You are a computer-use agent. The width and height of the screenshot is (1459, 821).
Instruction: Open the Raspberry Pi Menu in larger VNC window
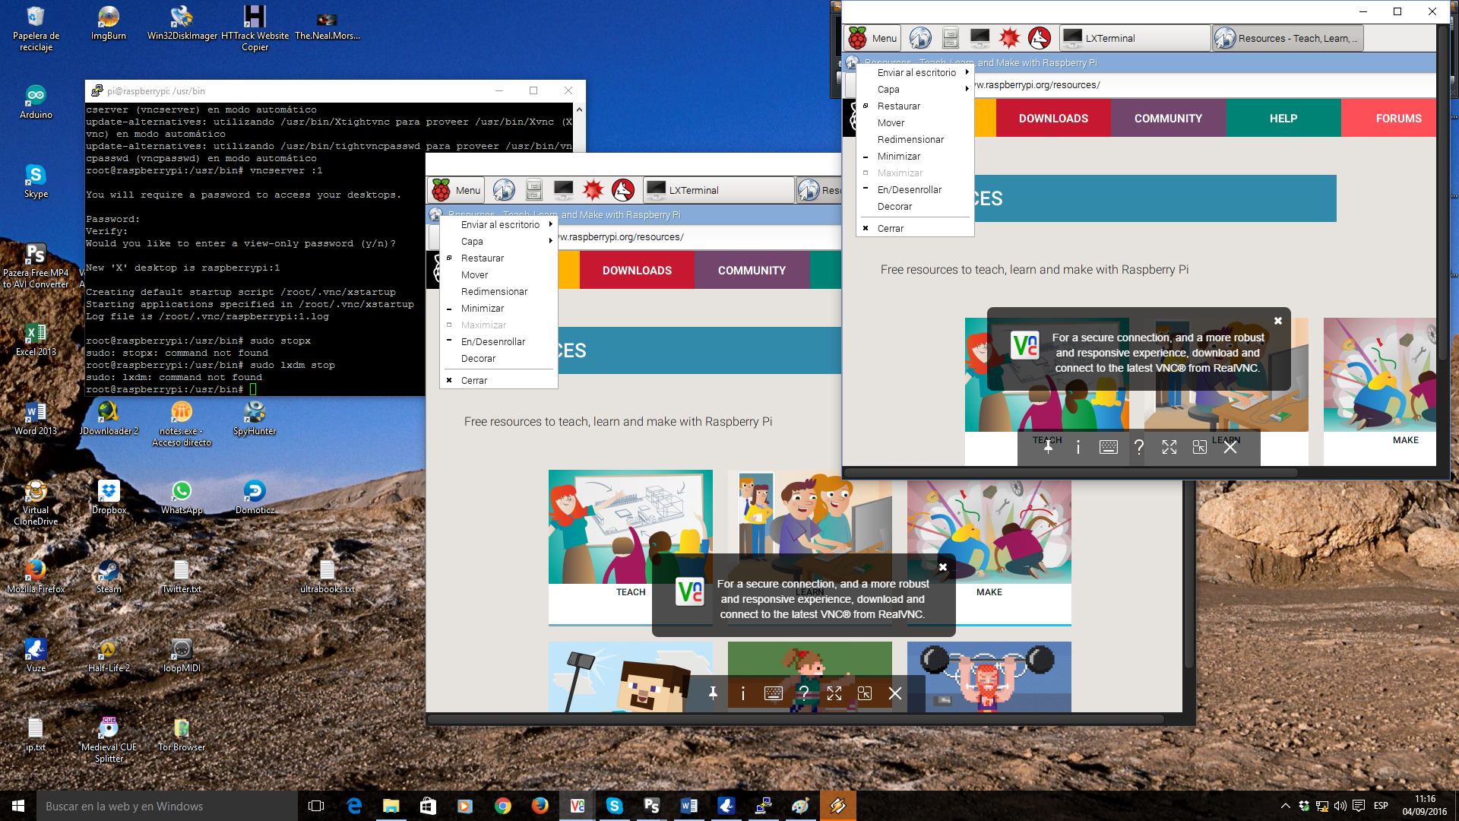[457, 190]
